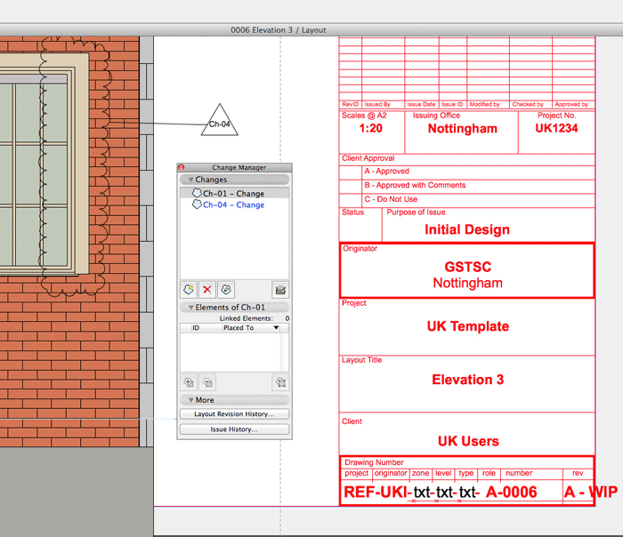This screenshot has width=623, height=537.
Task: Close the Change Manager palette
Action: pos(182,167)
